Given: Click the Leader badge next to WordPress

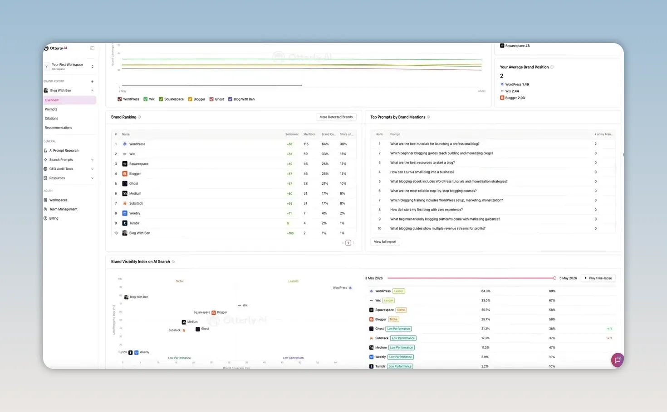Looking at the screenshot, I should (398, 291).
